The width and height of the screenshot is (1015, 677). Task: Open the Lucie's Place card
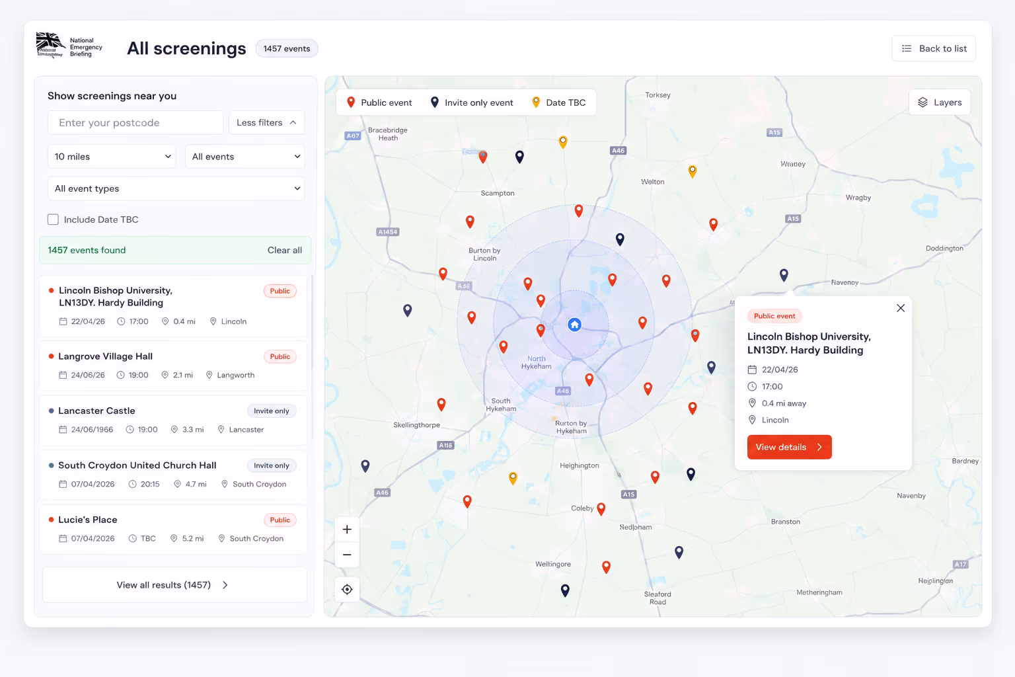[x=173, y=529]
